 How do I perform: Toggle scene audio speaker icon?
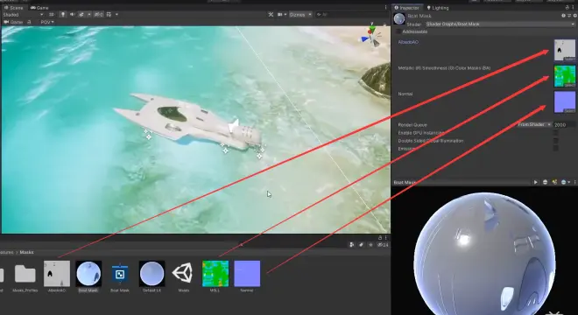(x=72, y=14)
